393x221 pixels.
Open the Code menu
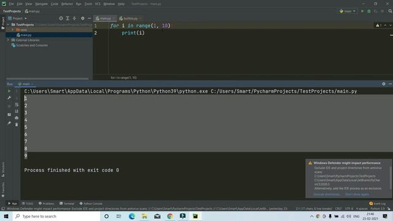55,4
